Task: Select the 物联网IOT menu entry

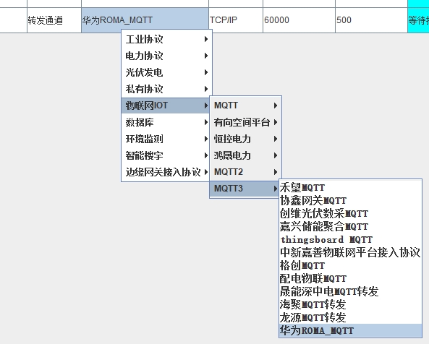Action: [166, 106]
